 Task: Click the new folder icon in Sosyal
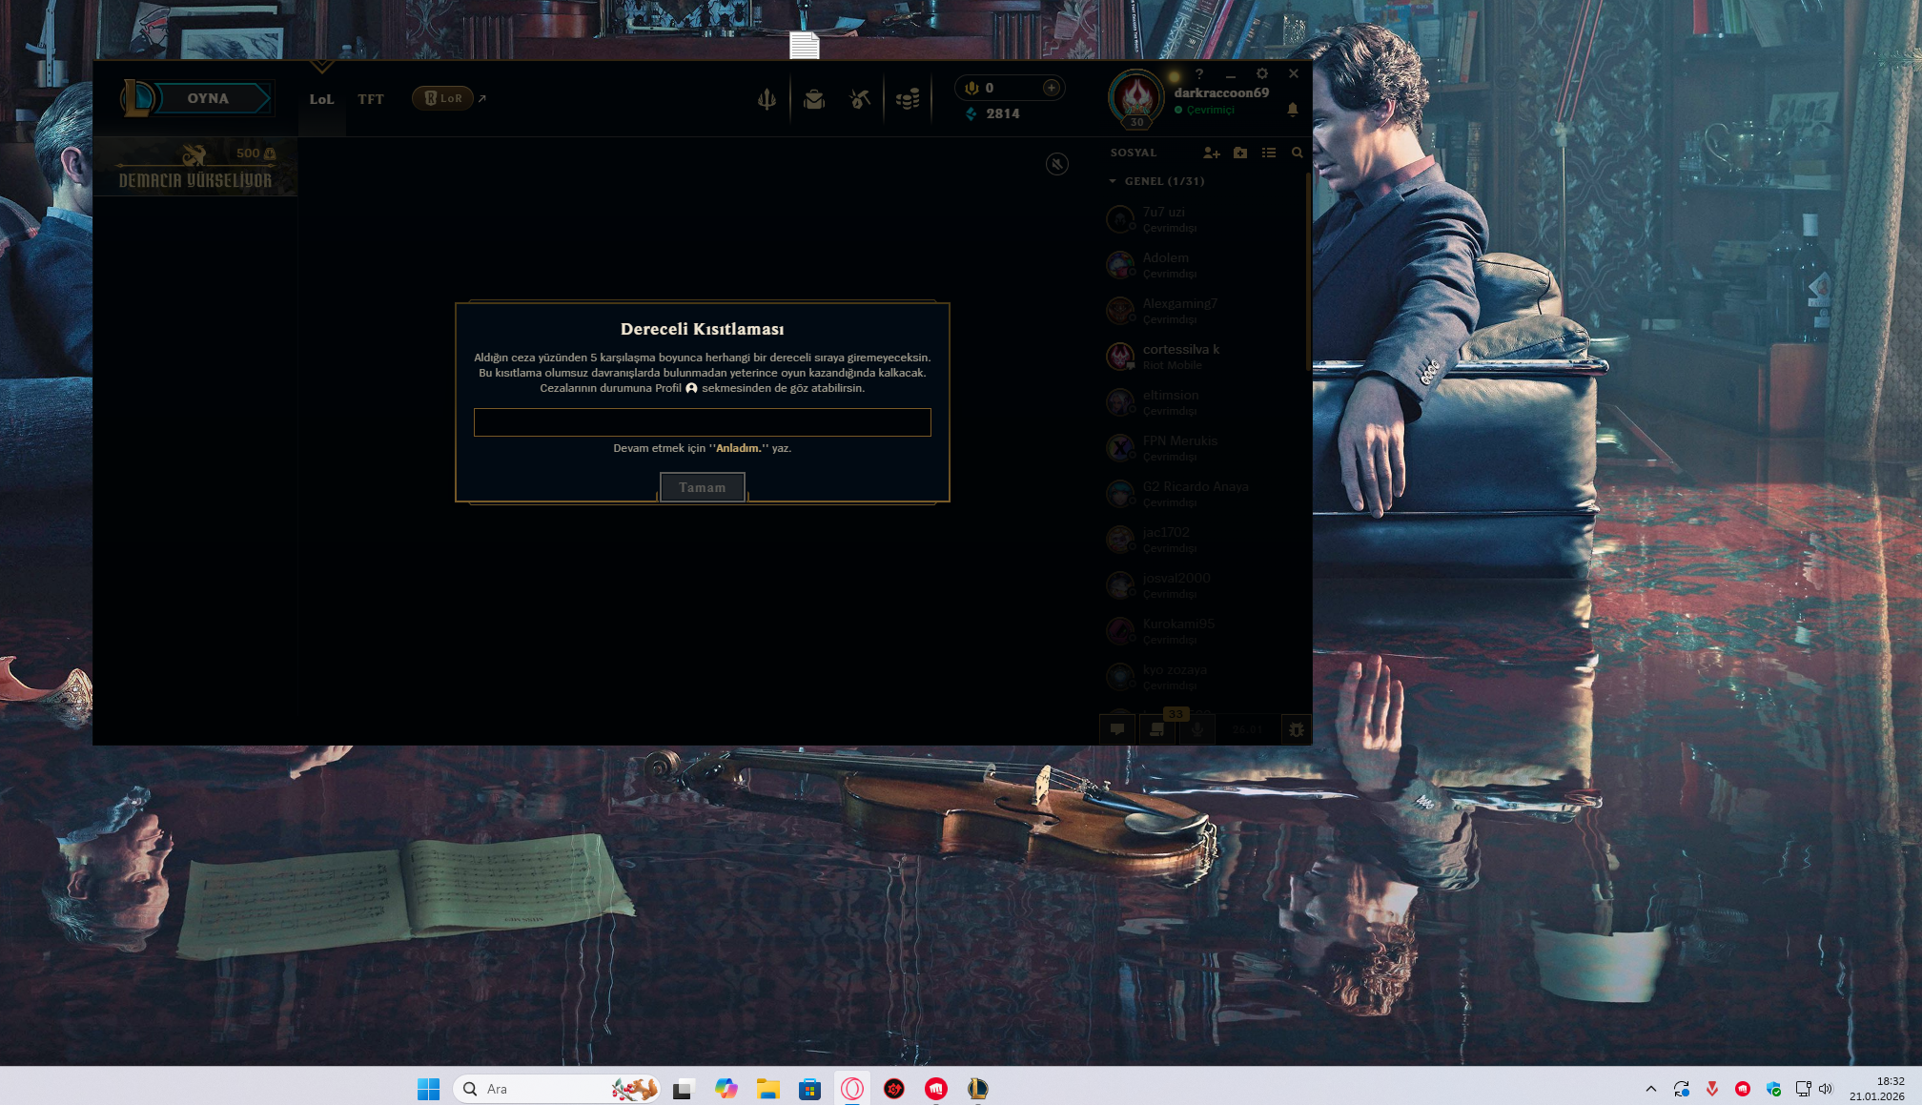pyautogui.click(x=1240, y=153)
